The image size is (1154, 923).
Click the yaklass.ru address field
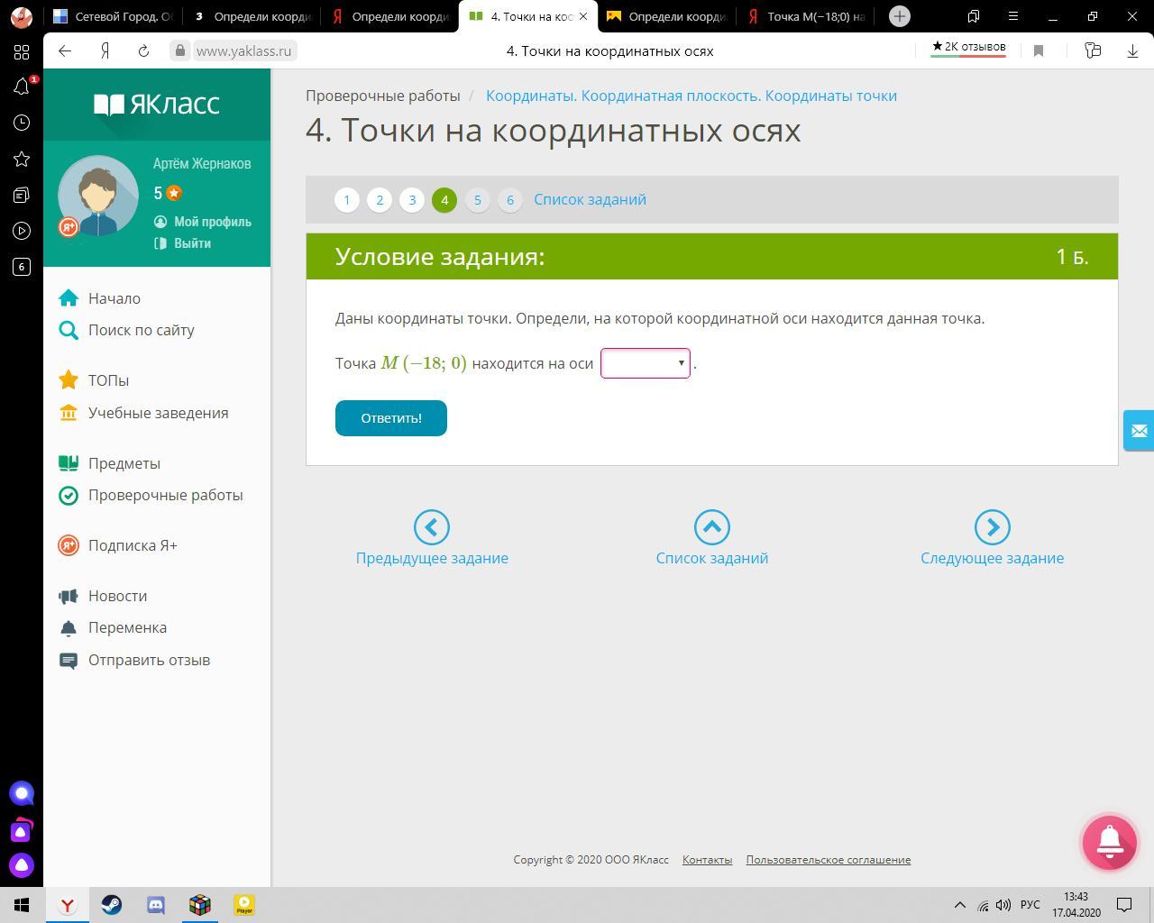tap(243, 51)
